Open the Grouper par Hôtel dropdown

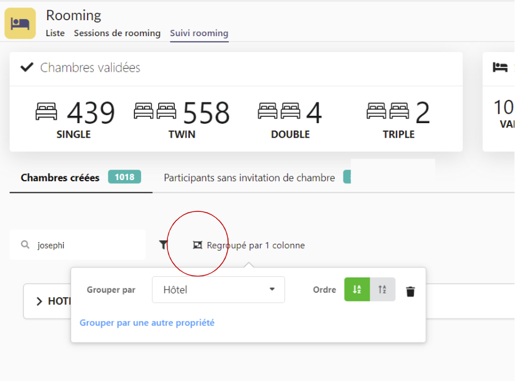218,290
